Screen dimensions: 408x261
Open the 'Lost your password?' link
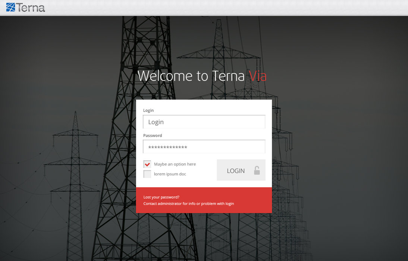click(x=161, y=197)
